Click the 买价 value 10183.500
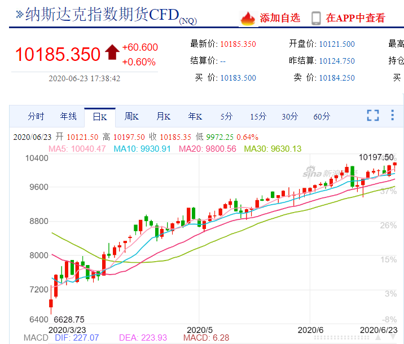The height and width of the screenshot is (344, 404). click(238, 78)
